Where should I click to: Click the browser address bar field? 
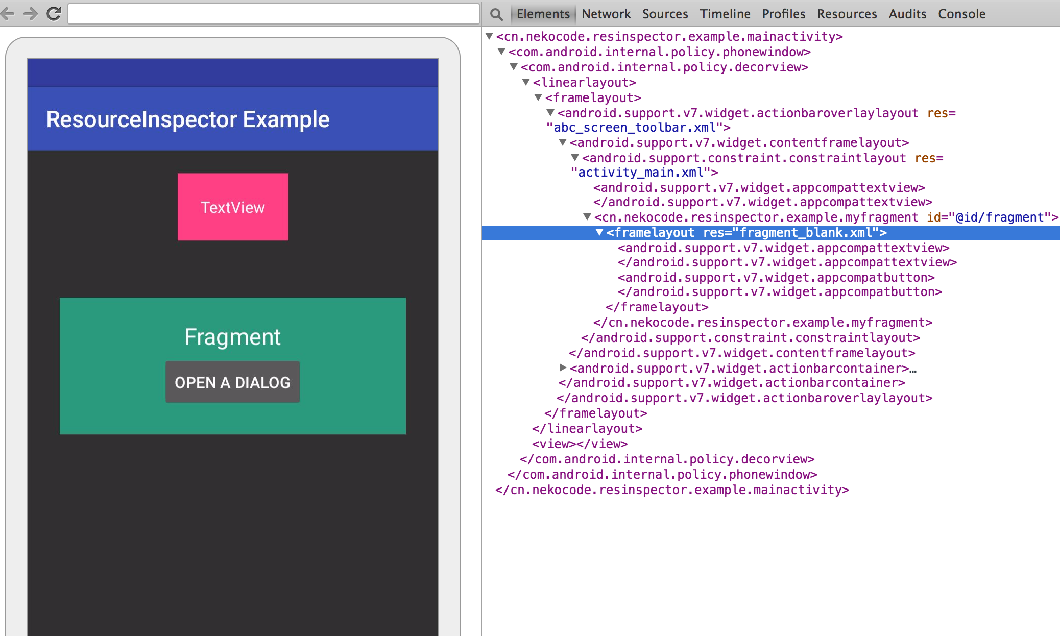click(274, 14)
